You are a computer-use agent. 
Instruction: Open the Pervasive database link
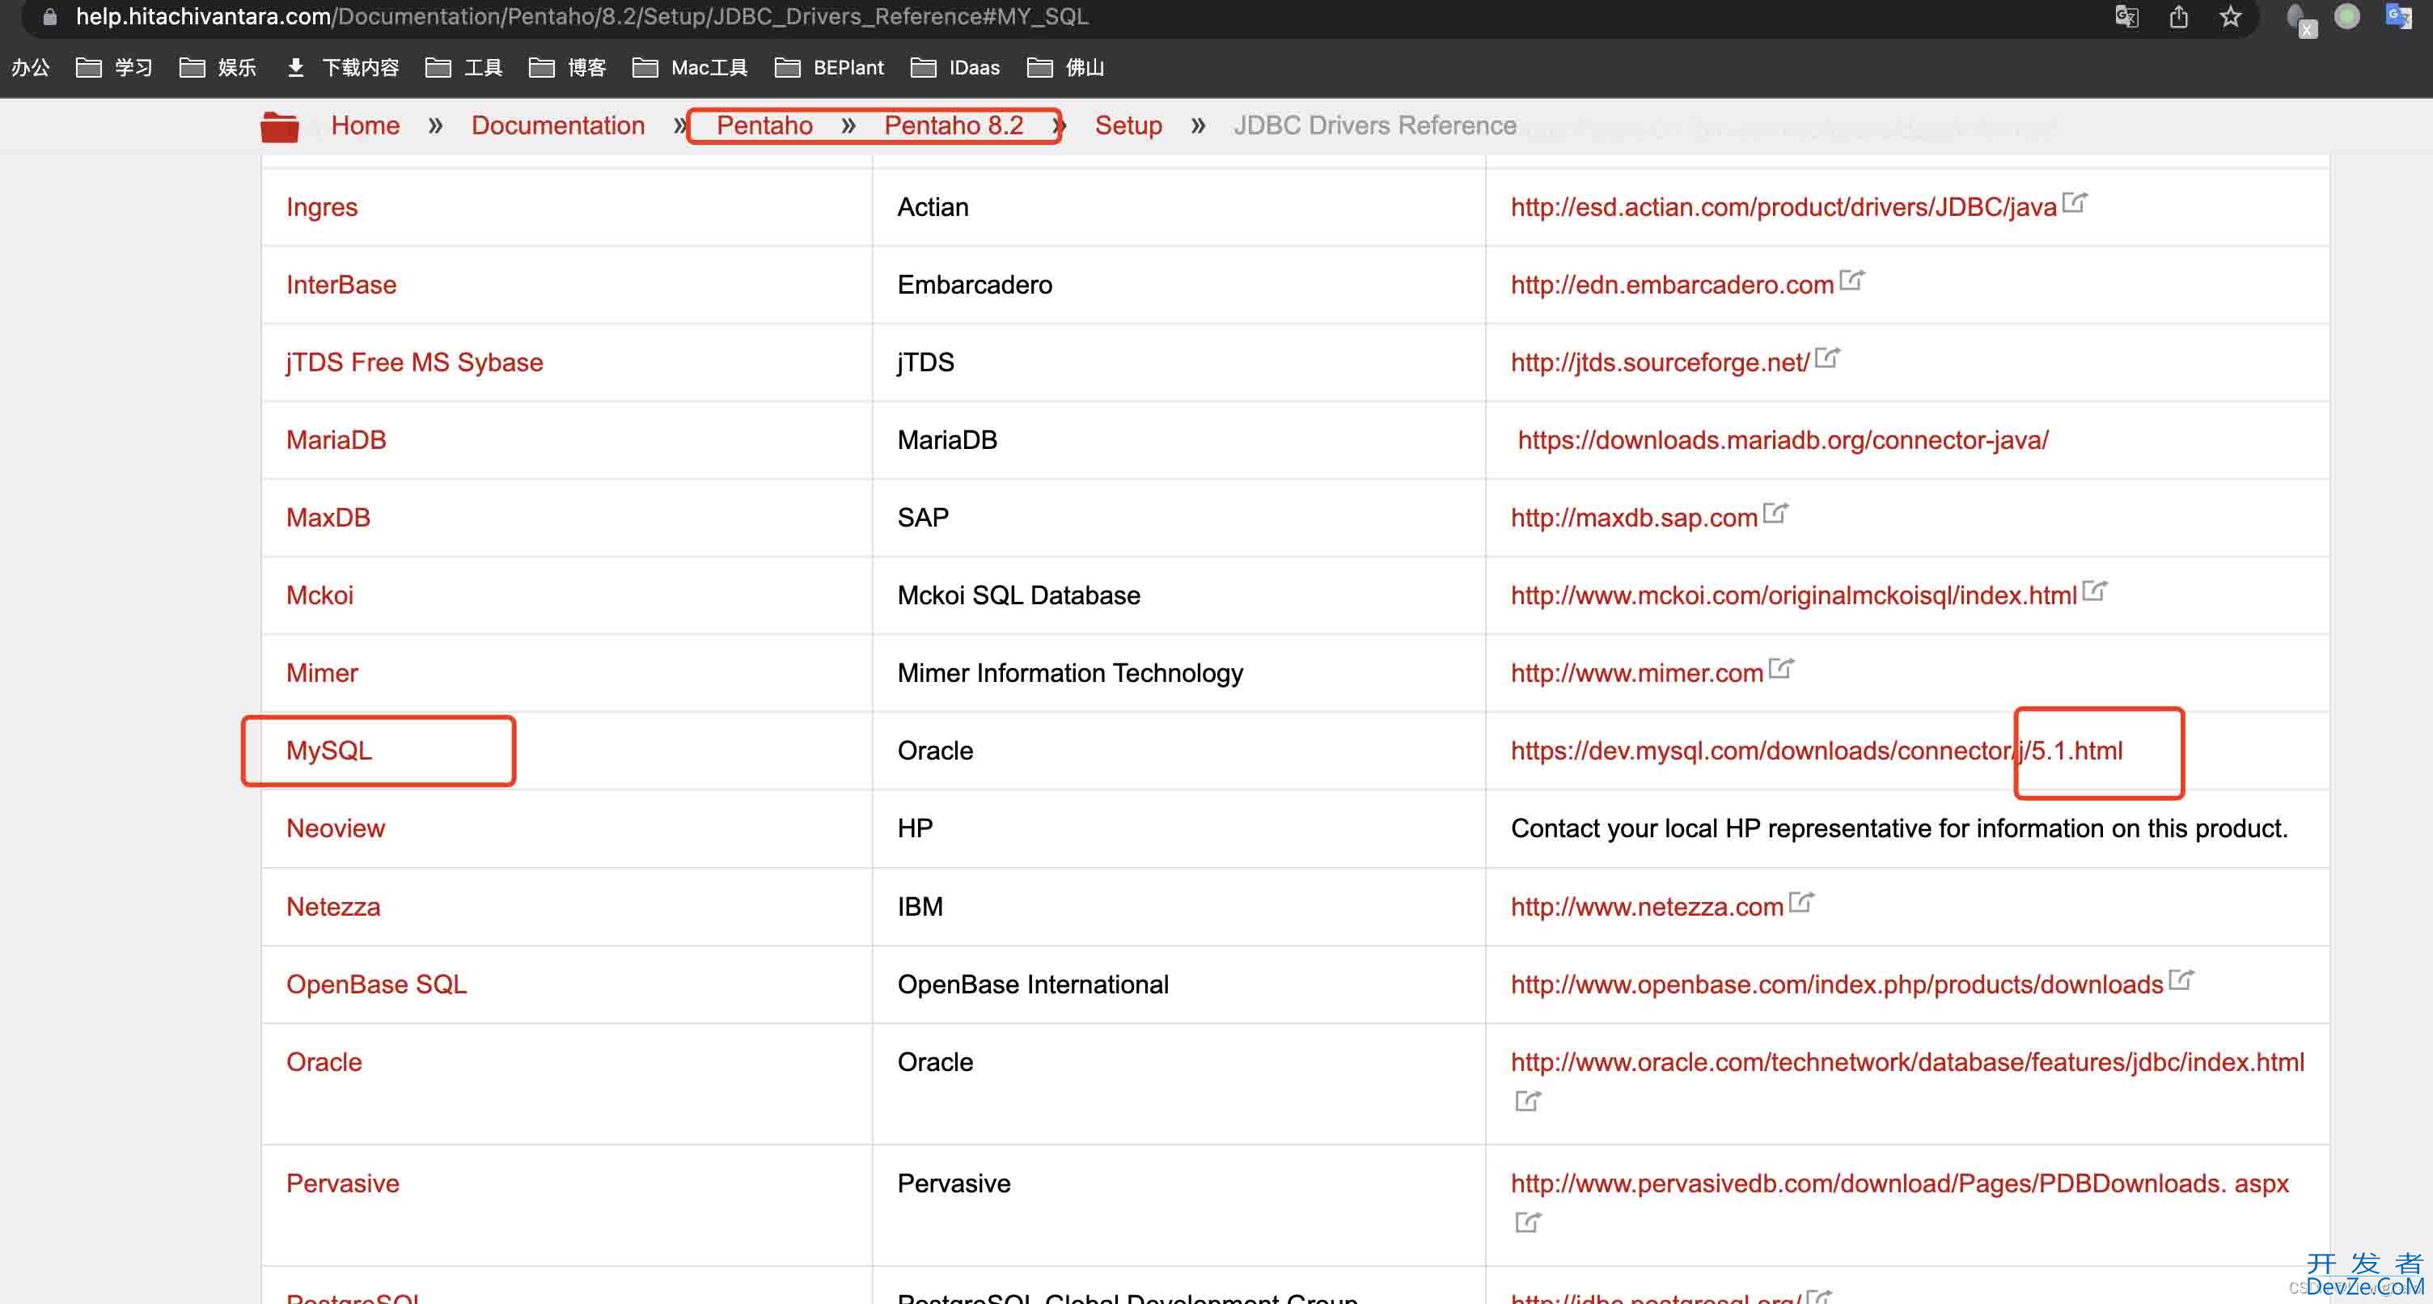click(342, 1184)
